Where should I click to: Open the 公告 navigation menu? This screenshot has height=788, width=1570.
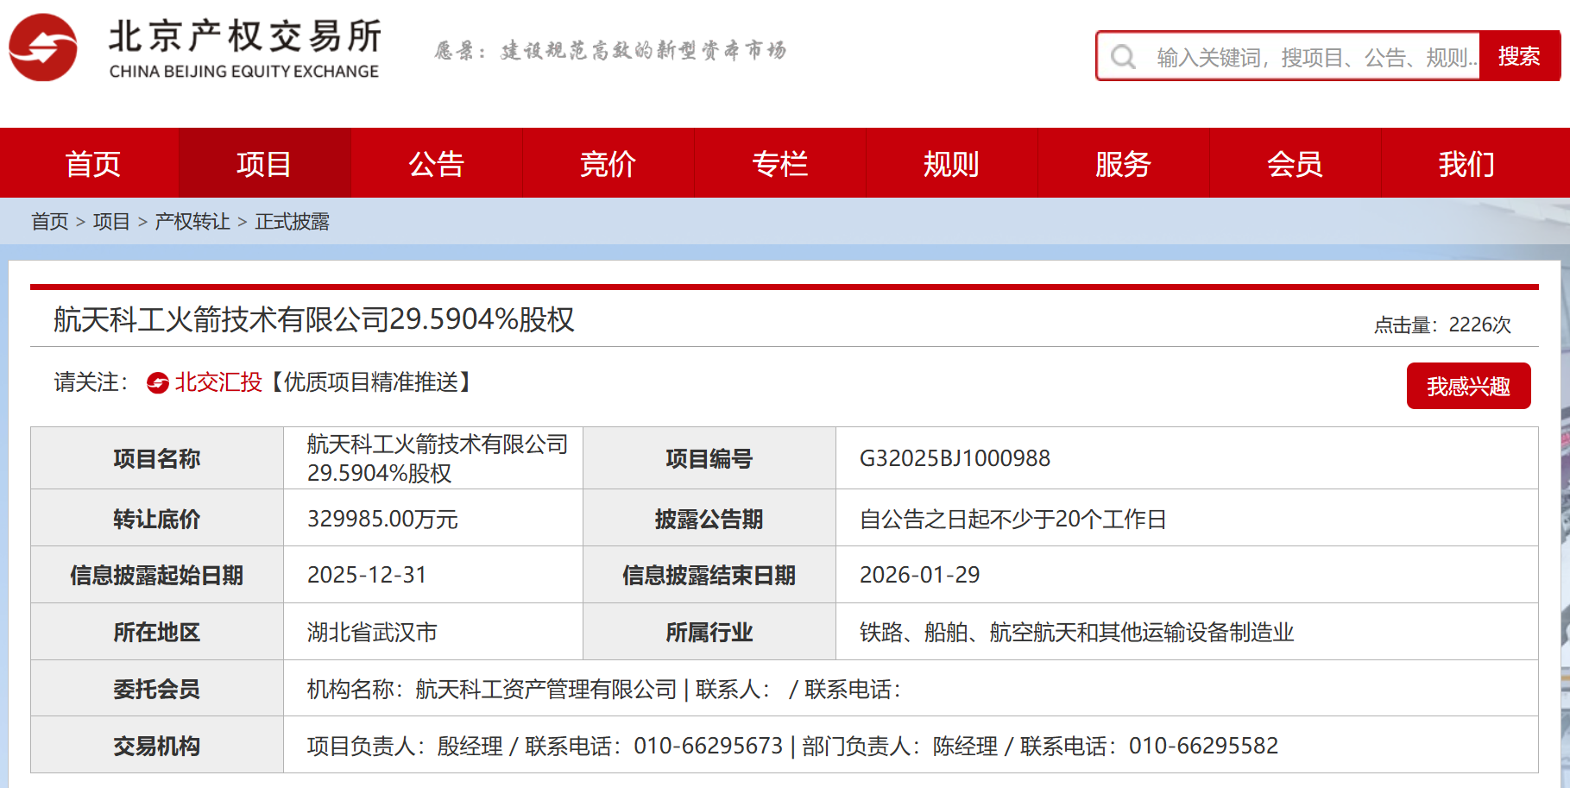point(436,163)
